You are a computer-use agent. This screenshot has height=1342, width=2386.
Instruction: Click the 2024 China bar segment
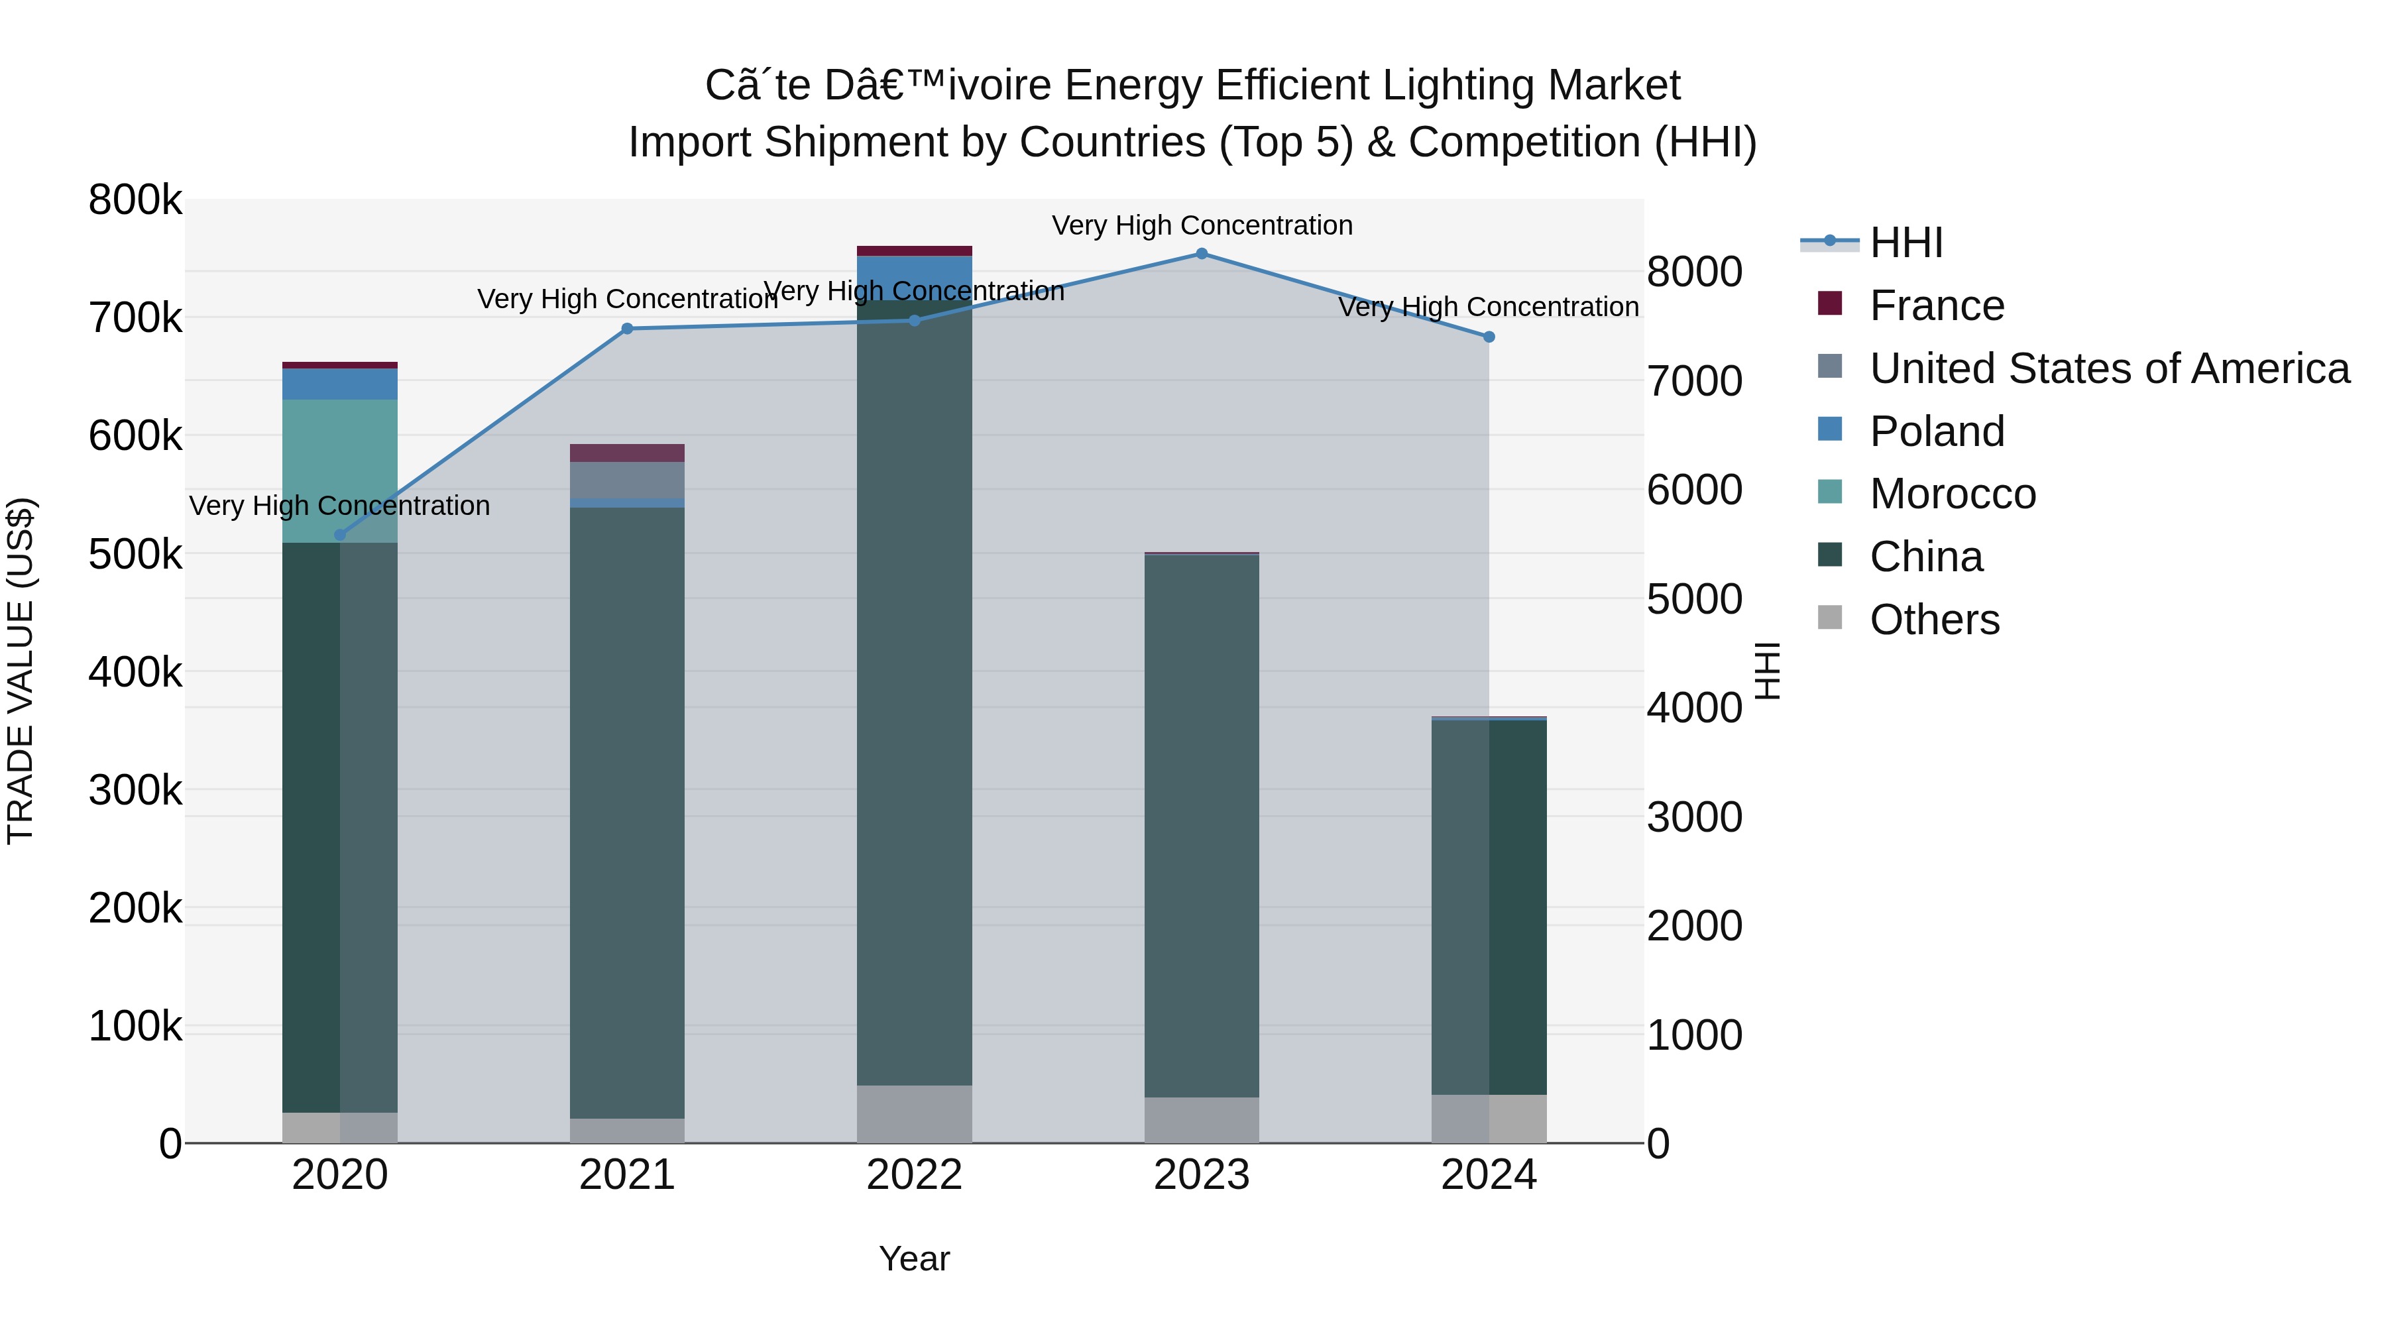tap(1489, 908)
